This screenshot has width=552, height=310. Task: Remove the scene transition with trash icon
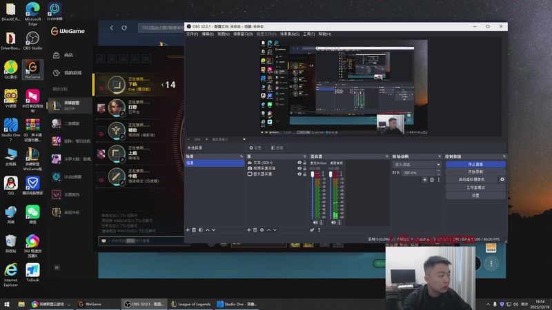(432, 180)
